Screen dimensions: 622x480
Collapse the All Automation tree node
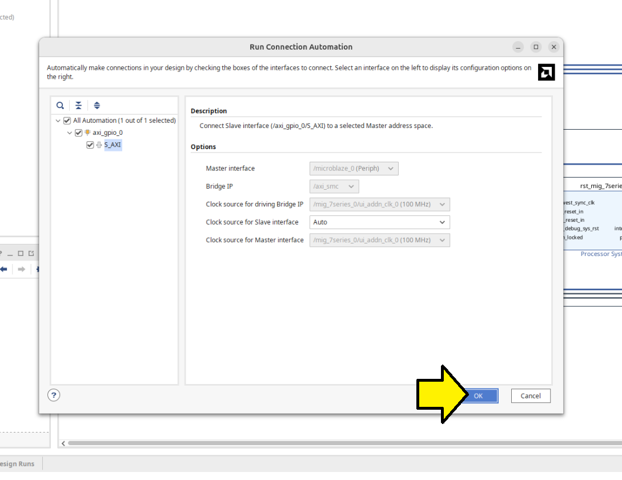pyautogui.click(x=58, y=121)
